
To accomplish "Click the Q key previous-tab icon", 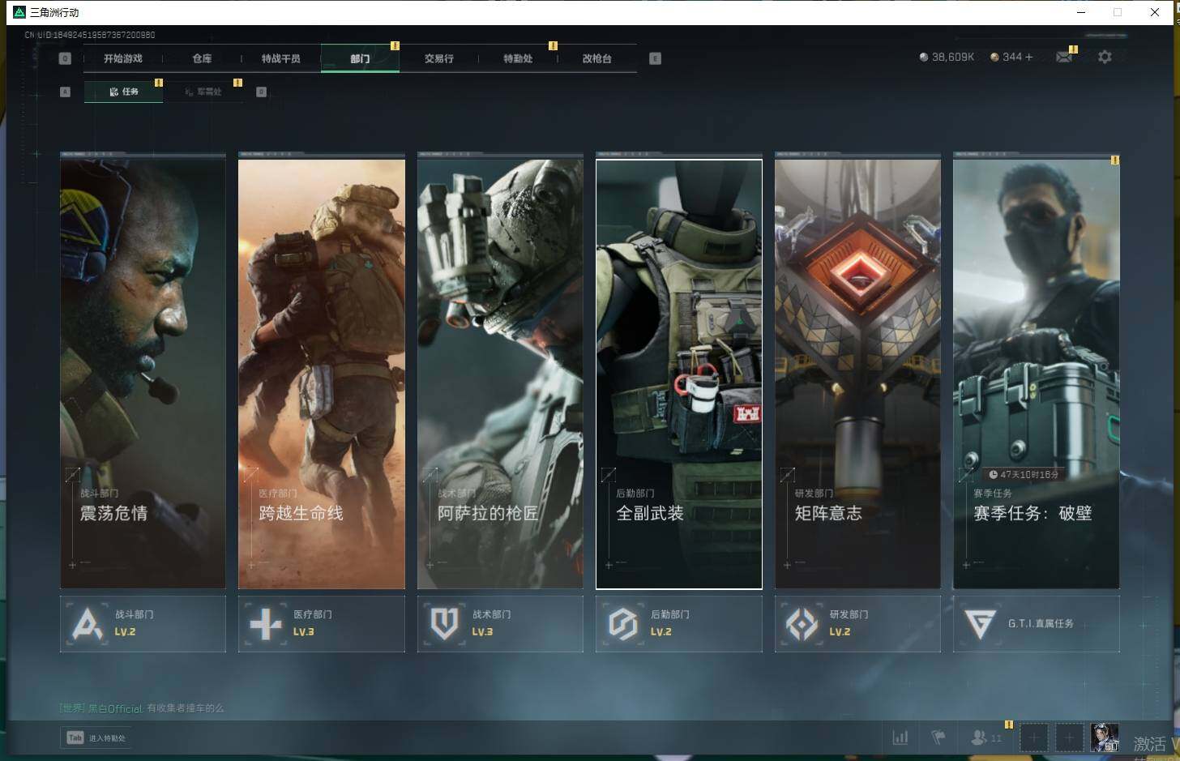I will click(66, 58).
